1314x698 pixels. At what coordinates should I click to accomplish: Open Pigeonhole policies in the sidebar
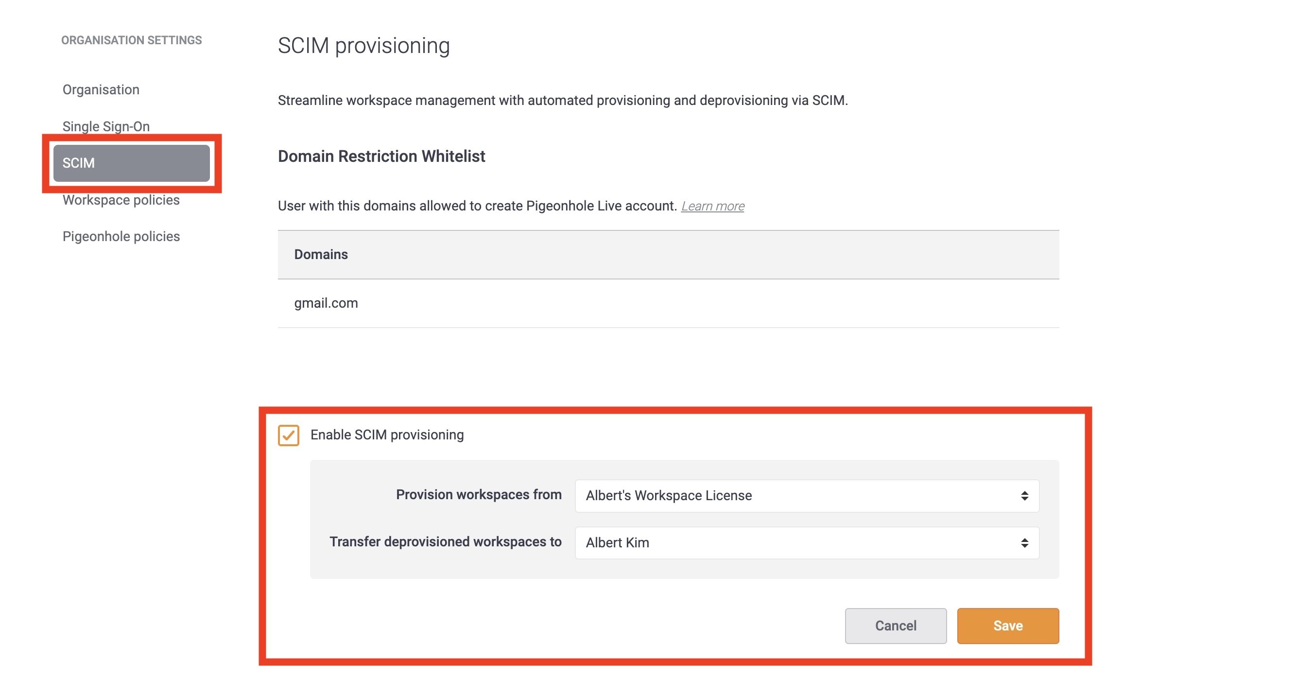tap(121, 237)
